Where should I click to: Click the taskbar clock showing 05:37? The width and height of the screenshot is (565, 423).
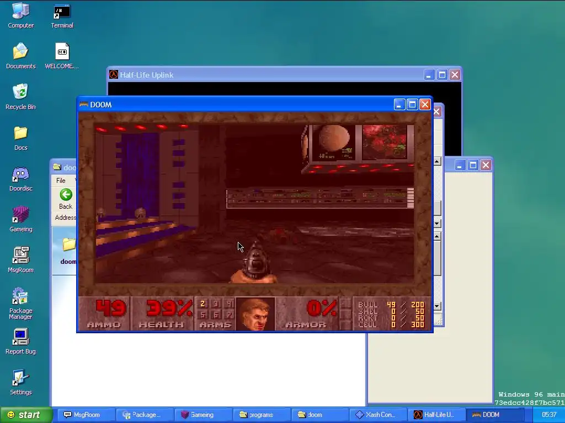pyautogui.click(x=549, y=415)
